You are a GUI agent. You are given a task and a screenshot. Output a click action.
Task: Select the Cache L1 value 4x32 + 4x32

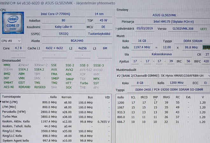(x=54, y=48)
